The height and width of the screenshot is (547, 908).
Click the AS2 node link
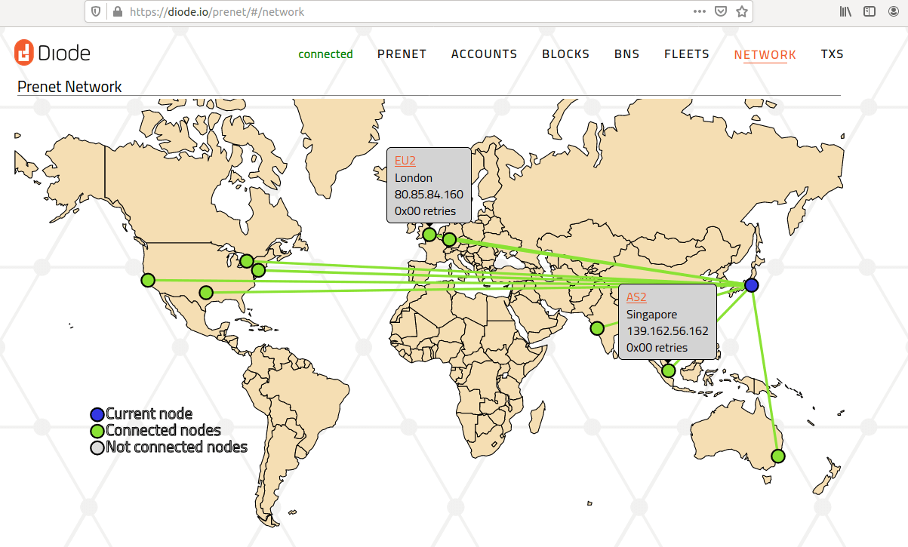click(x=636, y=298)
